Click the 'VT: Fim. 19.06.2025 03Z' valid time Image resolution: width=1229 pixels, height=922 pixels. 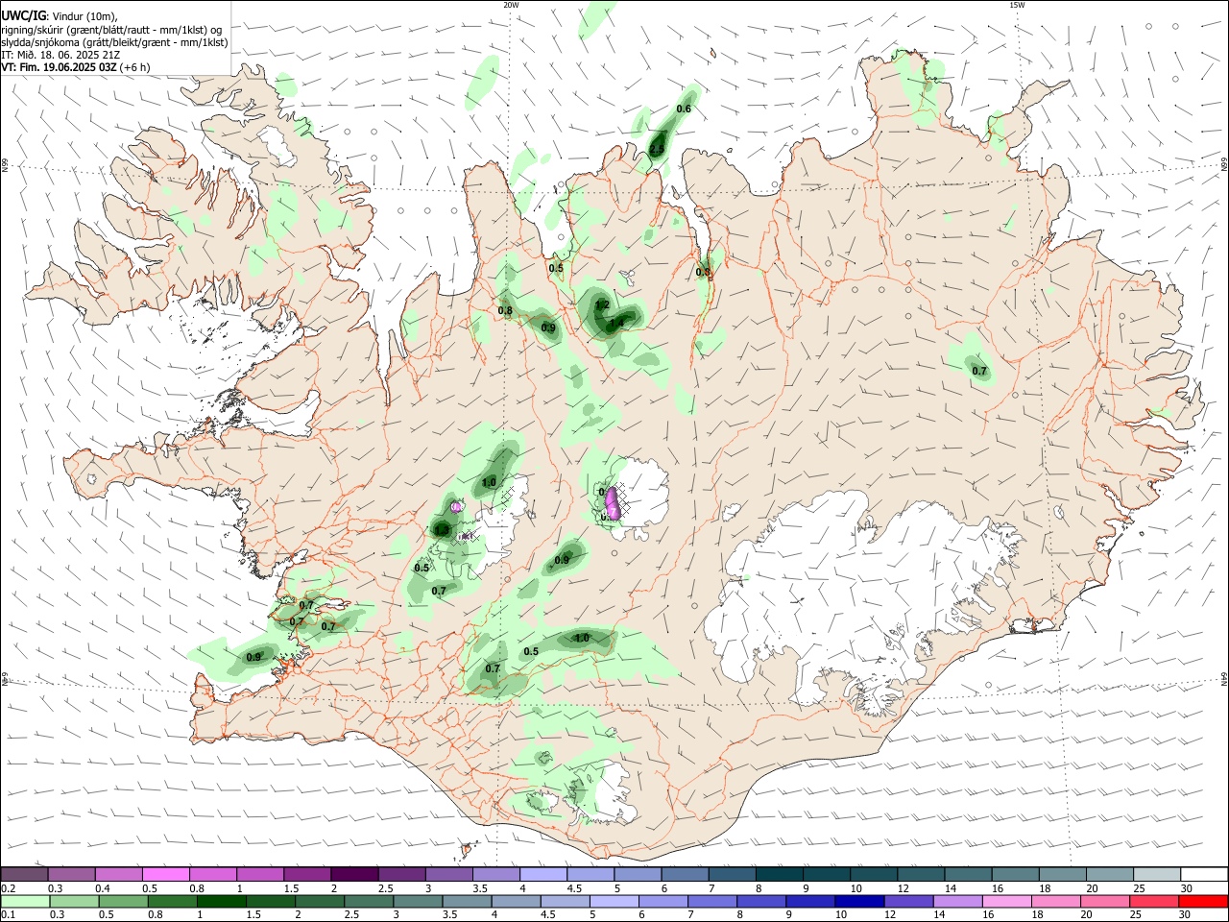59,67
